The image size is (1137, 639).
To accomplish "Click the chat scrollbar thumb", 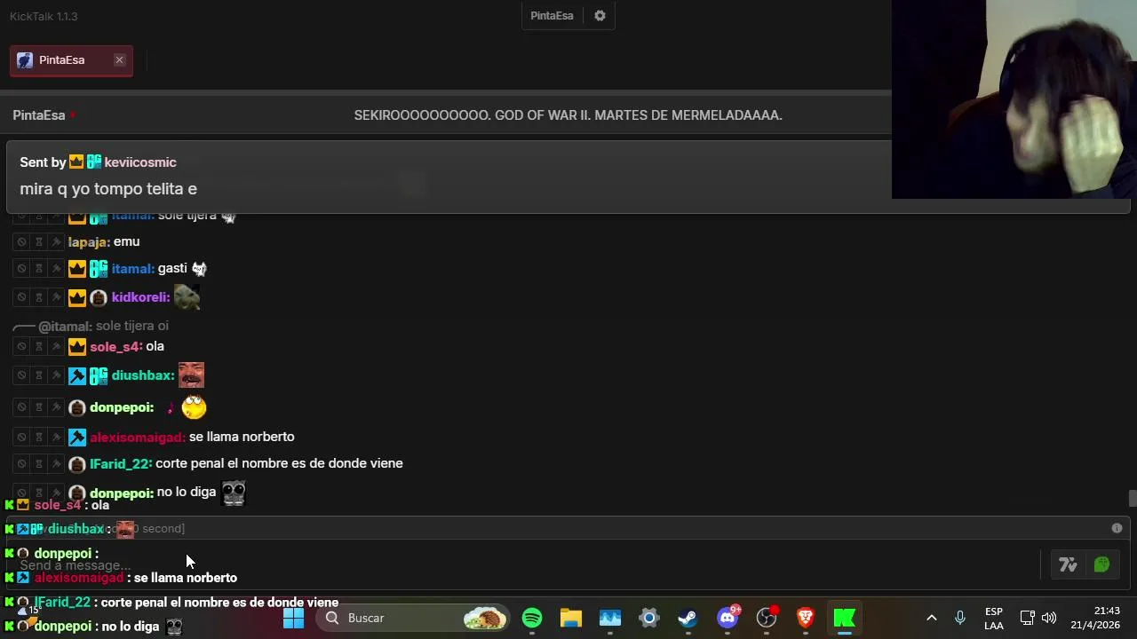I will tap(1133, 499).
